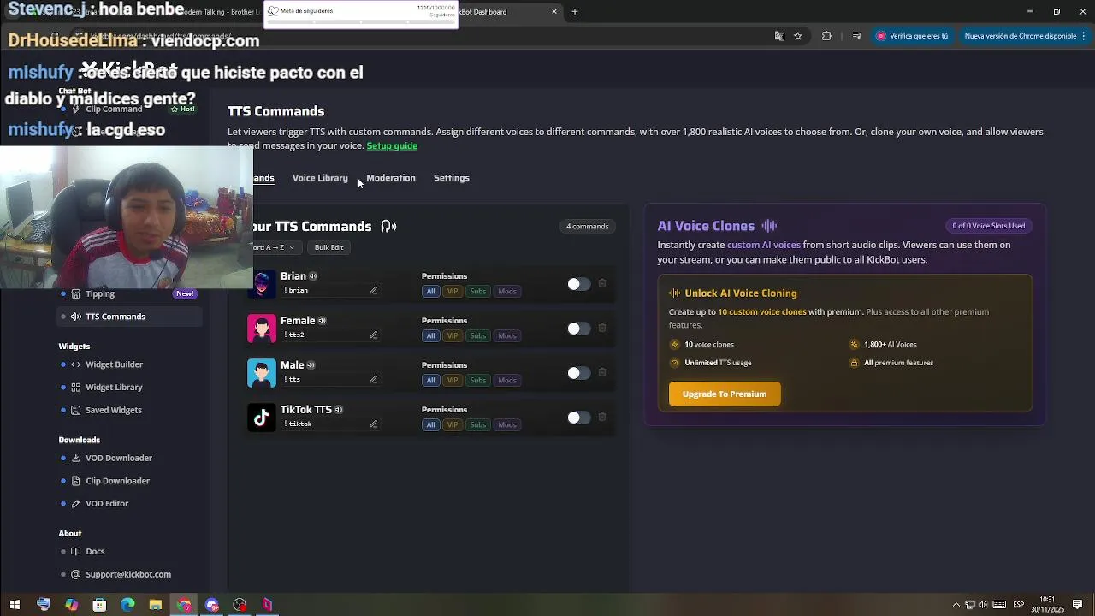Open Widget Builder in the sidebar
This screenshot has height=616, width=1095.
click(130, 364)
